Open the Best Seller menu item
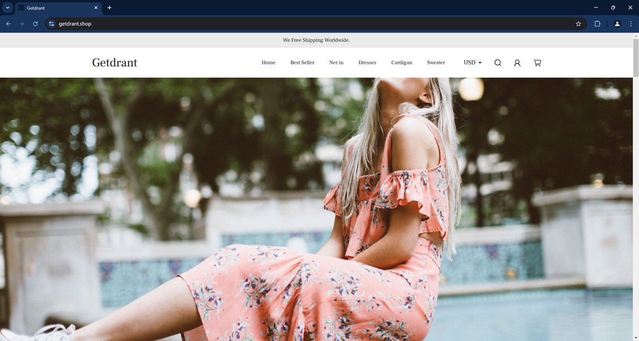This screenshot has width=639, height=341. pyautogui.click(x=302, y=63)
